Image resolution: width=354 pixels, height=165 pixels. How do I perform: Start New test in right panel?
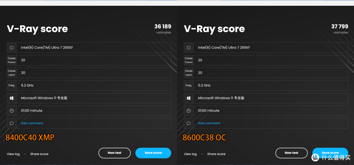click(291, 153)
